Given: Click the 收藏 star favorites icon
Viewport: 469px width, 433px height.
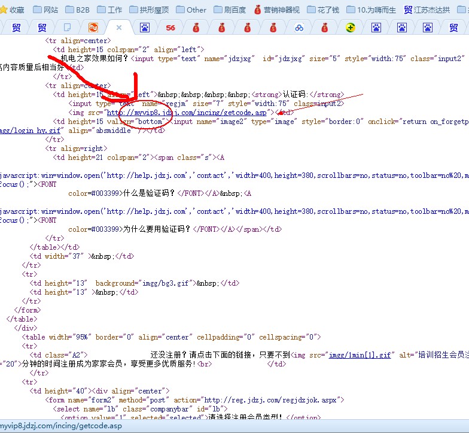Looking at the screenshot, I should click(x=13, y=10).
